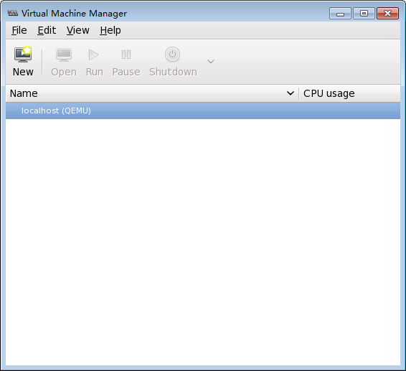
Task: Sort by the Name column header
Action: (152, 93)
